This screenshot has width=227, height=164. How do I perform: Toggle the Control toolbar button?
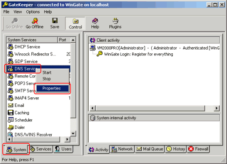pos(75,23)
